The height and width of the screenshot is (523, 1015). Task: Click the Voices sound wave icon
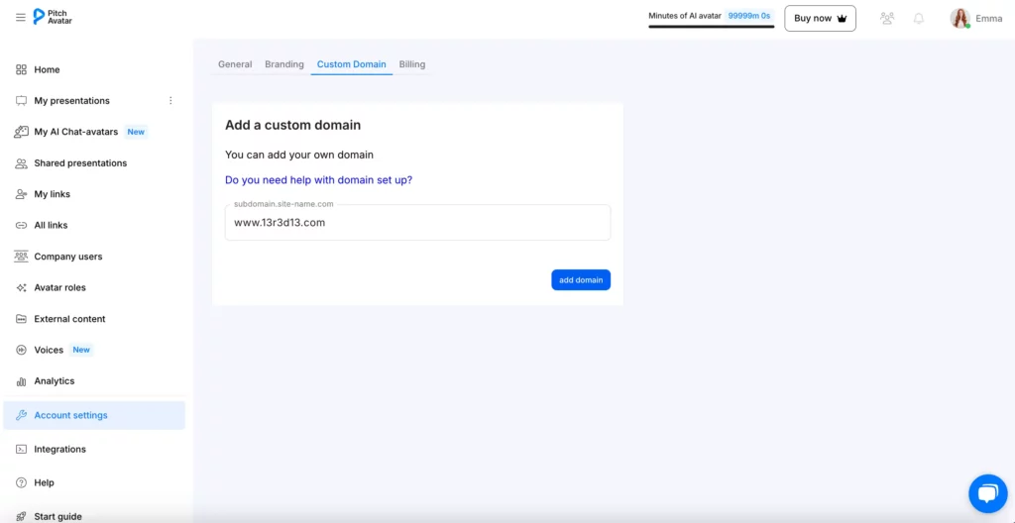click(x=22, y=351)
